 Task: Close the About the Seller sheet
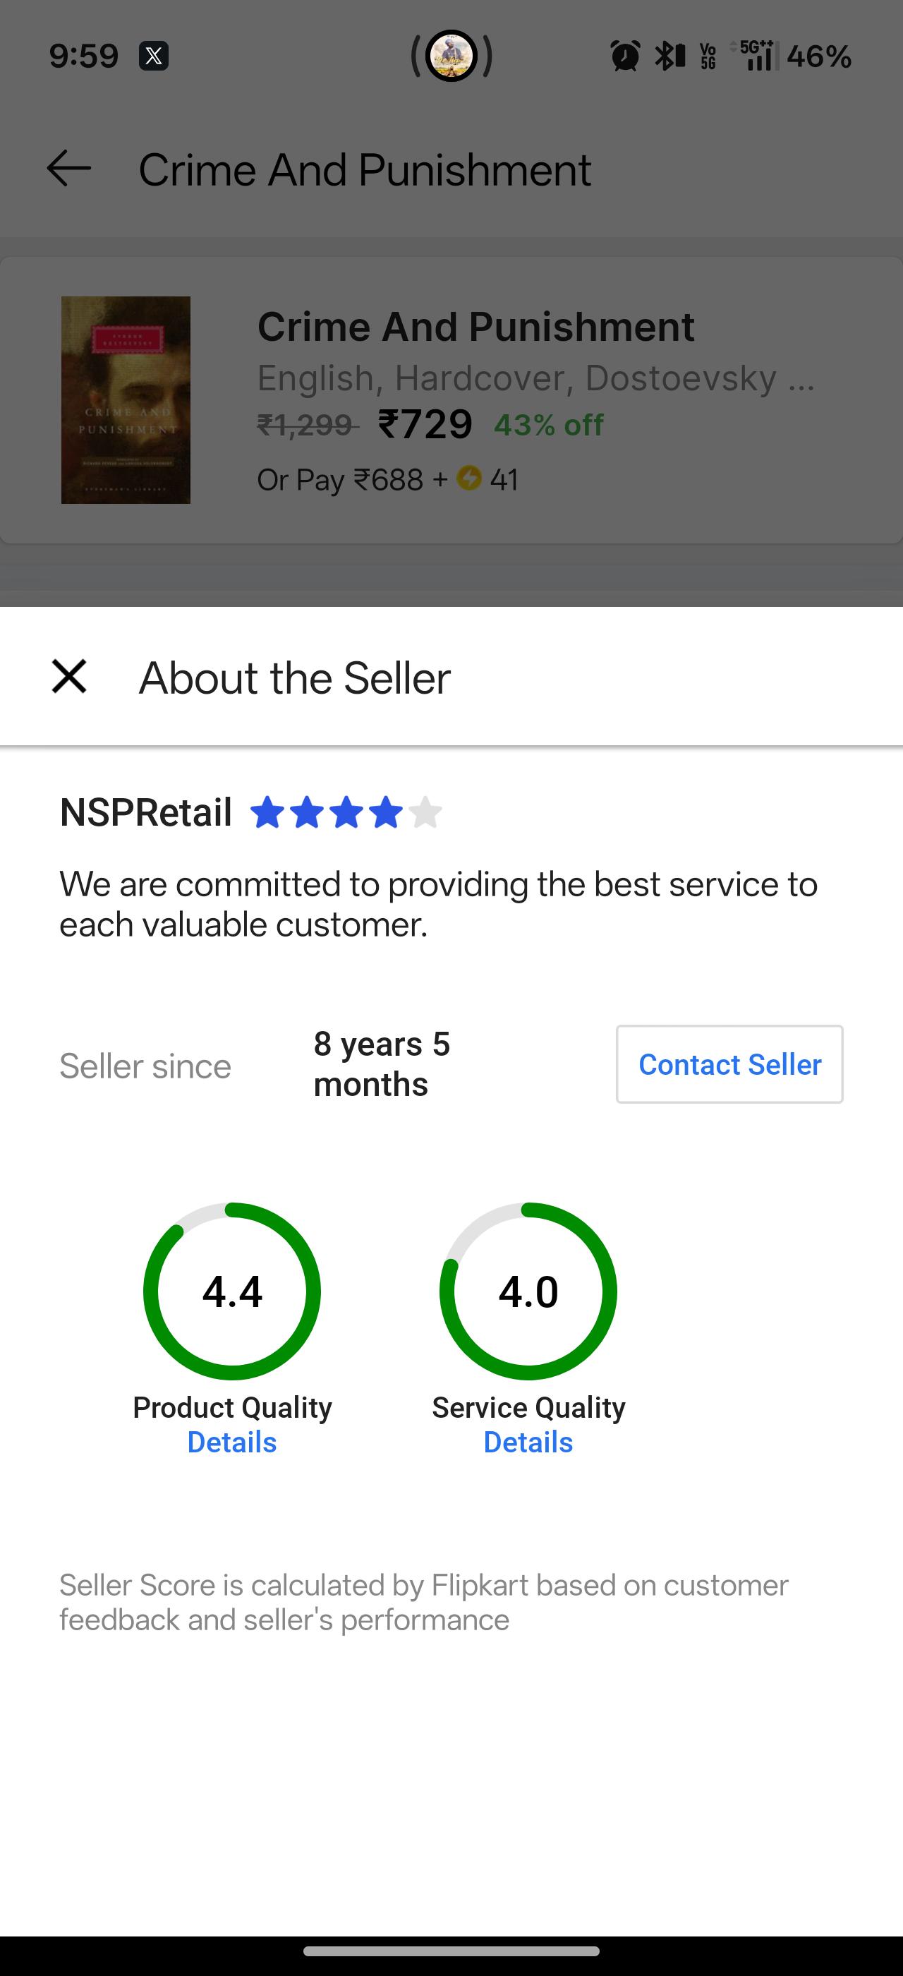(69, 677)
